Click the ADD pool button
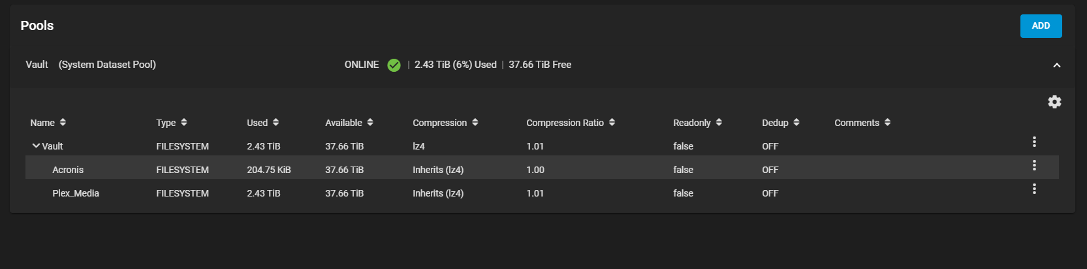The image size is (1087, 269). (1041, 26)
